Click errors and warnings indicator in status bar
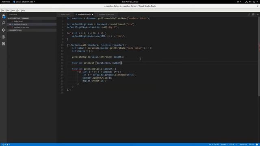 tap(6, 144)
